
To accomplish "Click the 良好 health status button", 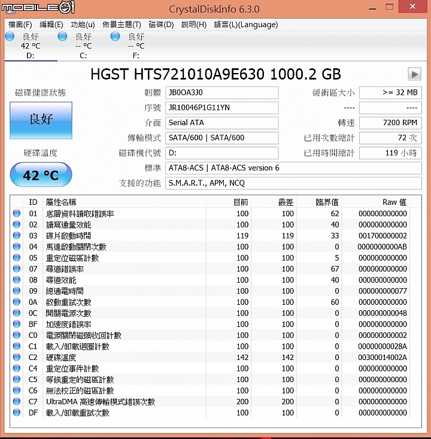I will (x=41, y=120).
